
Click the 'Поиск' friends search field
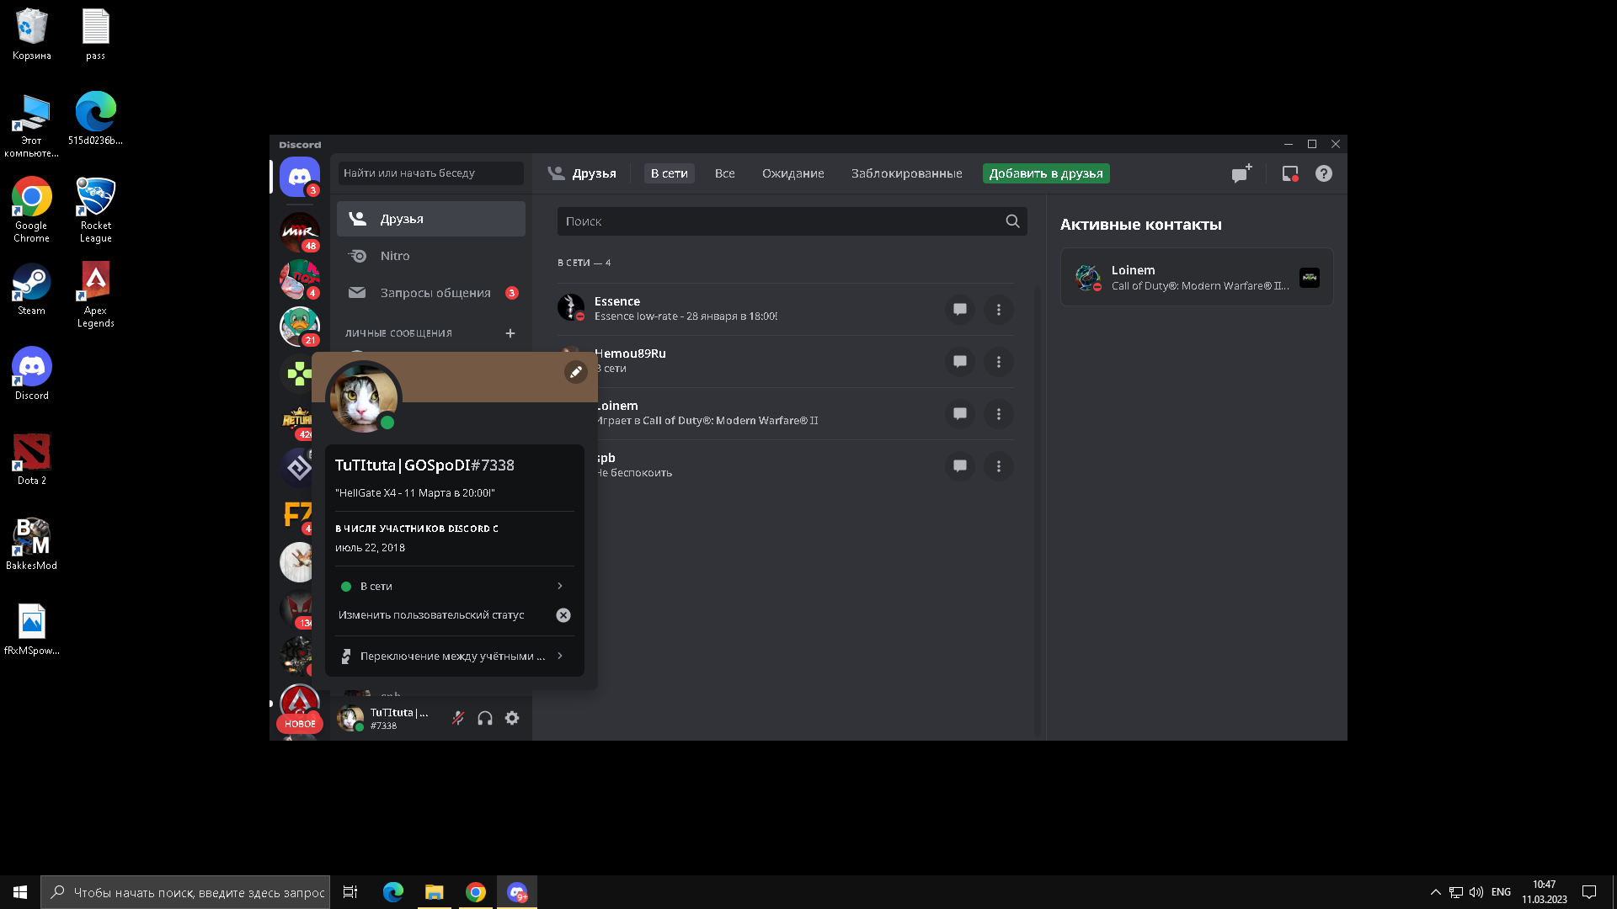pos(792,221)
